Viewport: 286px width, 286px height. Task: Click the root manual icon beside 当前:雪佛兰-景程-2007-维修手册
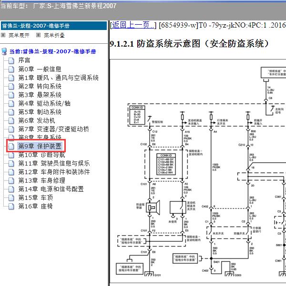click(4, 51)
